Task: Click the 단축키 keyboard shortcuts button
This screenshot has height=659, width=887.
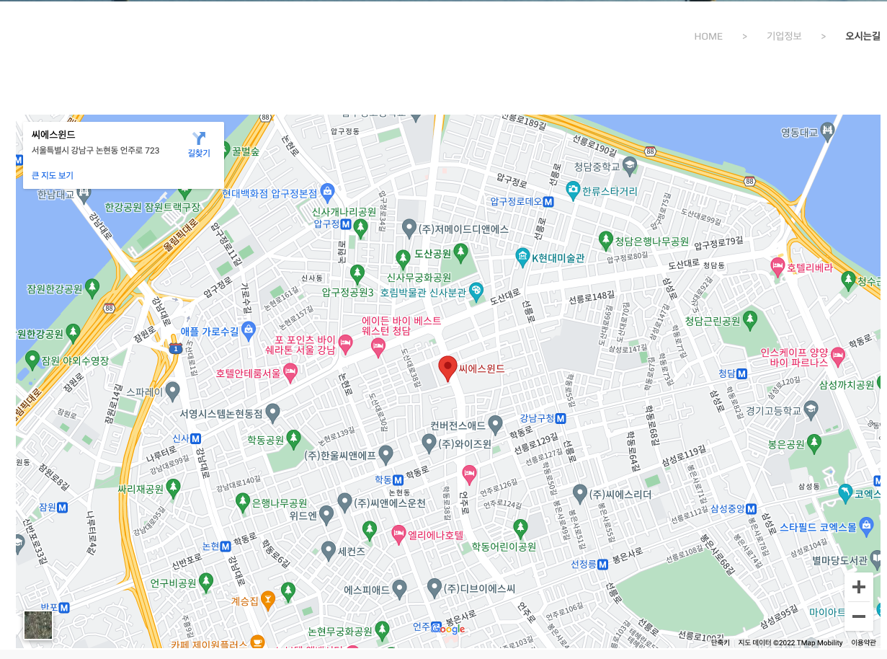Action: [721, 642]
